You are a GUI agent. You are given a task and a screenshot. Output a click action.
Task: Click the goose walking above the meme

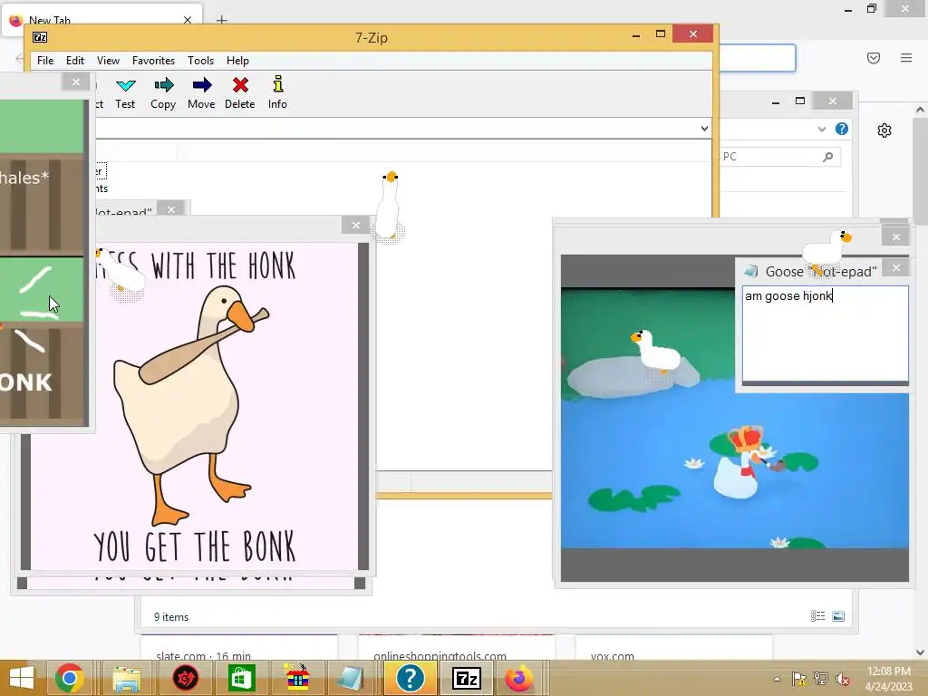click(x=390, y=208)
